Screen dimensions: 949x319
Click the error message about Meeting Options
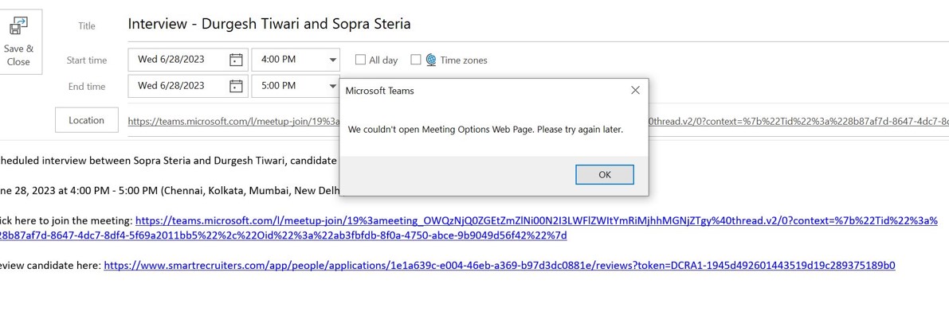point(485,130)
